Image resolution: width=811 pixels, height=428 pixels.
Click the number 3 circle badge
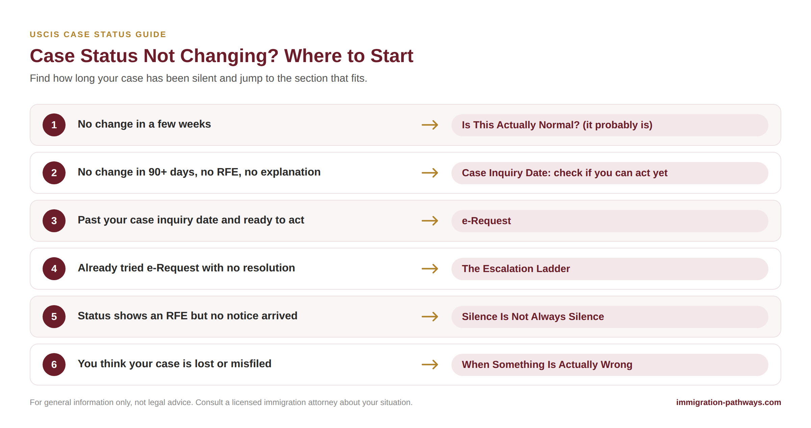tap(54, 221)
